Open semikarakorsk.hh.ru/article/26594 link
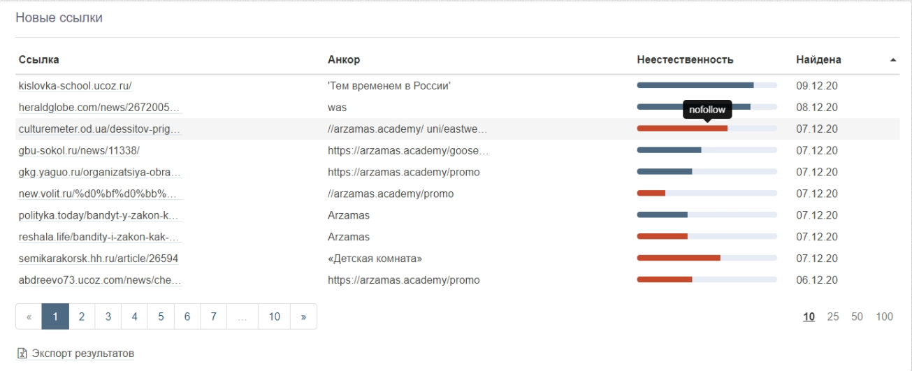Viewport: 912px width, 371px height. pos(98,259)
